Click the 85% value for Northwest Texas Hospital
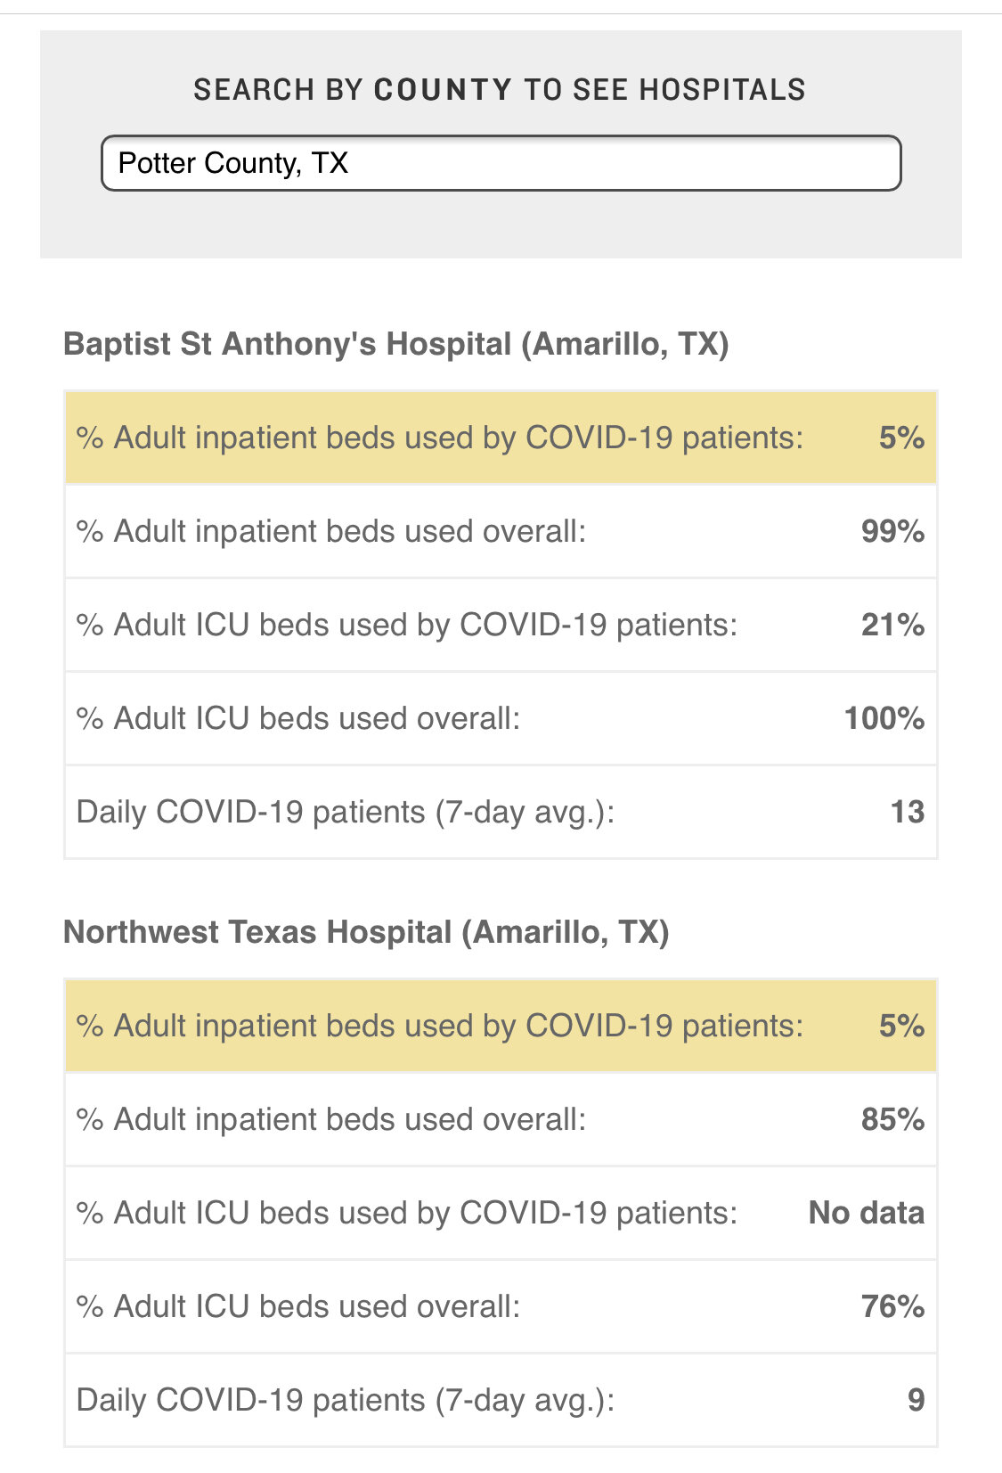Image resolution: width=1002 pixels, height=1473 pixels. pyautogui.click(x=893, y=1119)
